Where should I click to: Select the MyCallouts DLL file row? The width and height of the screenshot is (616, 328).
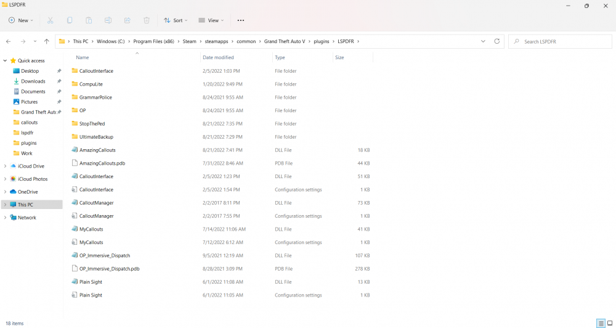222,229
